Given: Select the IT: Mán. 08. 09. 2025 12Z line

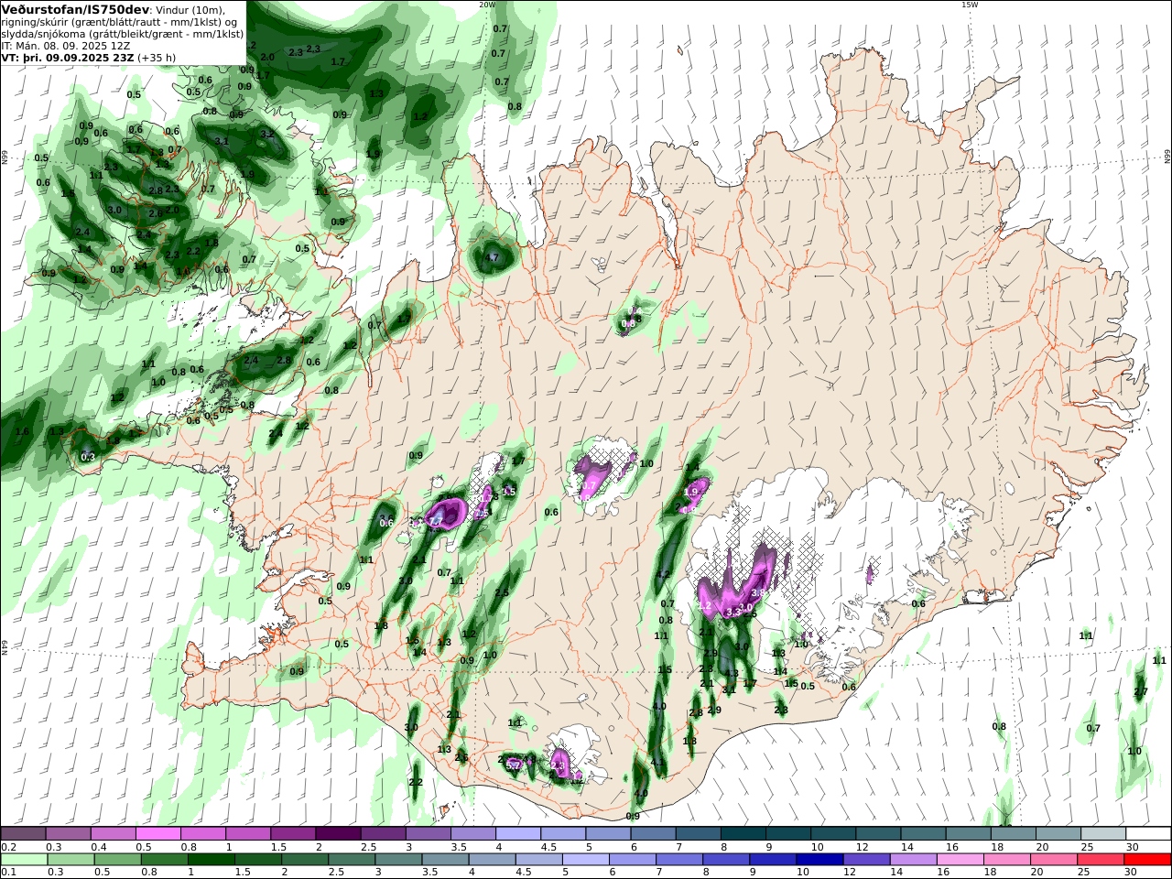Looking at the screenshot, I should 64,45.
